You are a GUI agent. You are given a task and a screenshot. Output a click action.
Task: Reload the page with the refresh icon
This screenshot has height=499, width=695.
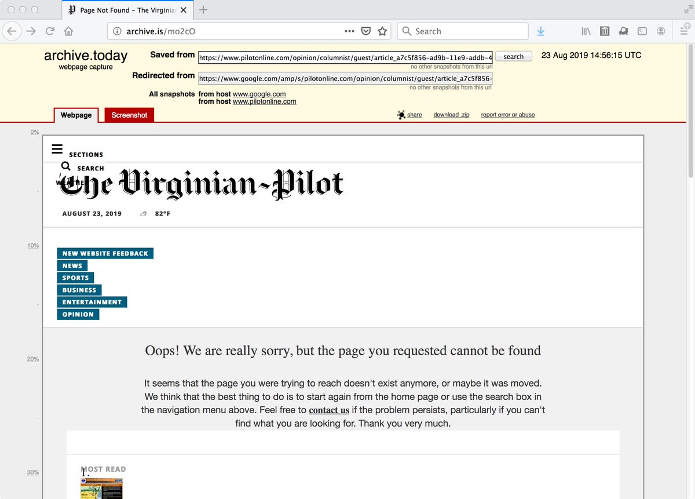click(x=50, y=31)
